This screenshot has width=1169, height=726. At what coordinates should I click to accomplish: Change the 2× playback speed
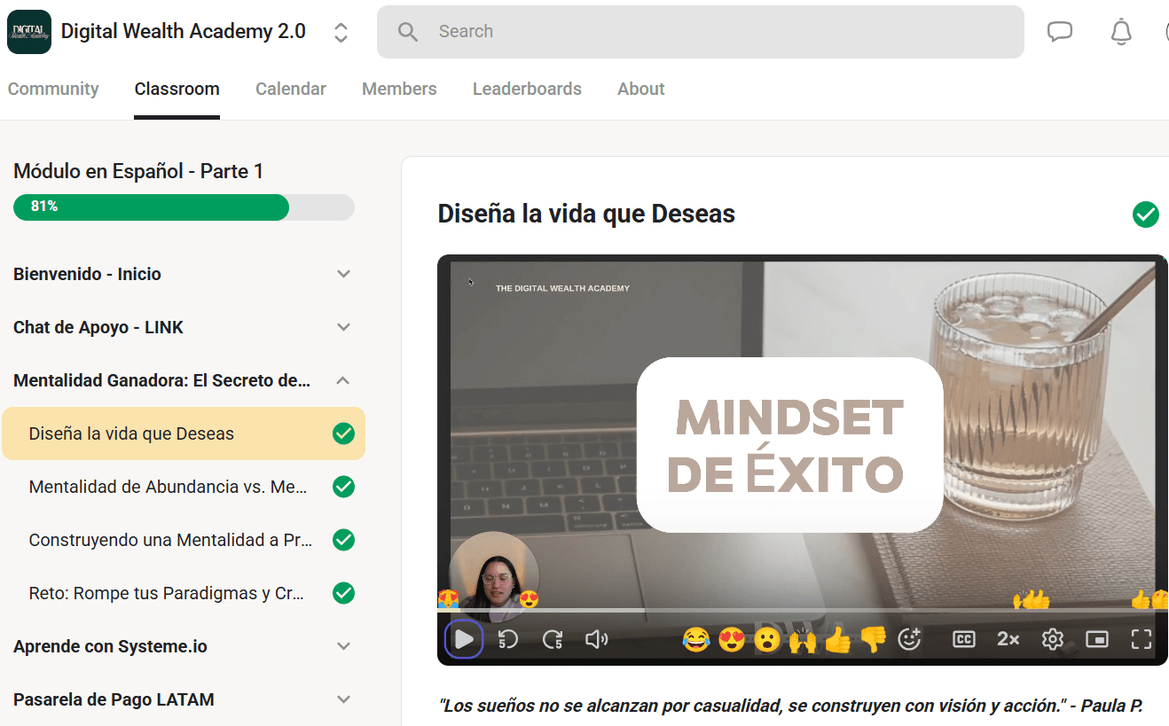(x=1008, y=639)
